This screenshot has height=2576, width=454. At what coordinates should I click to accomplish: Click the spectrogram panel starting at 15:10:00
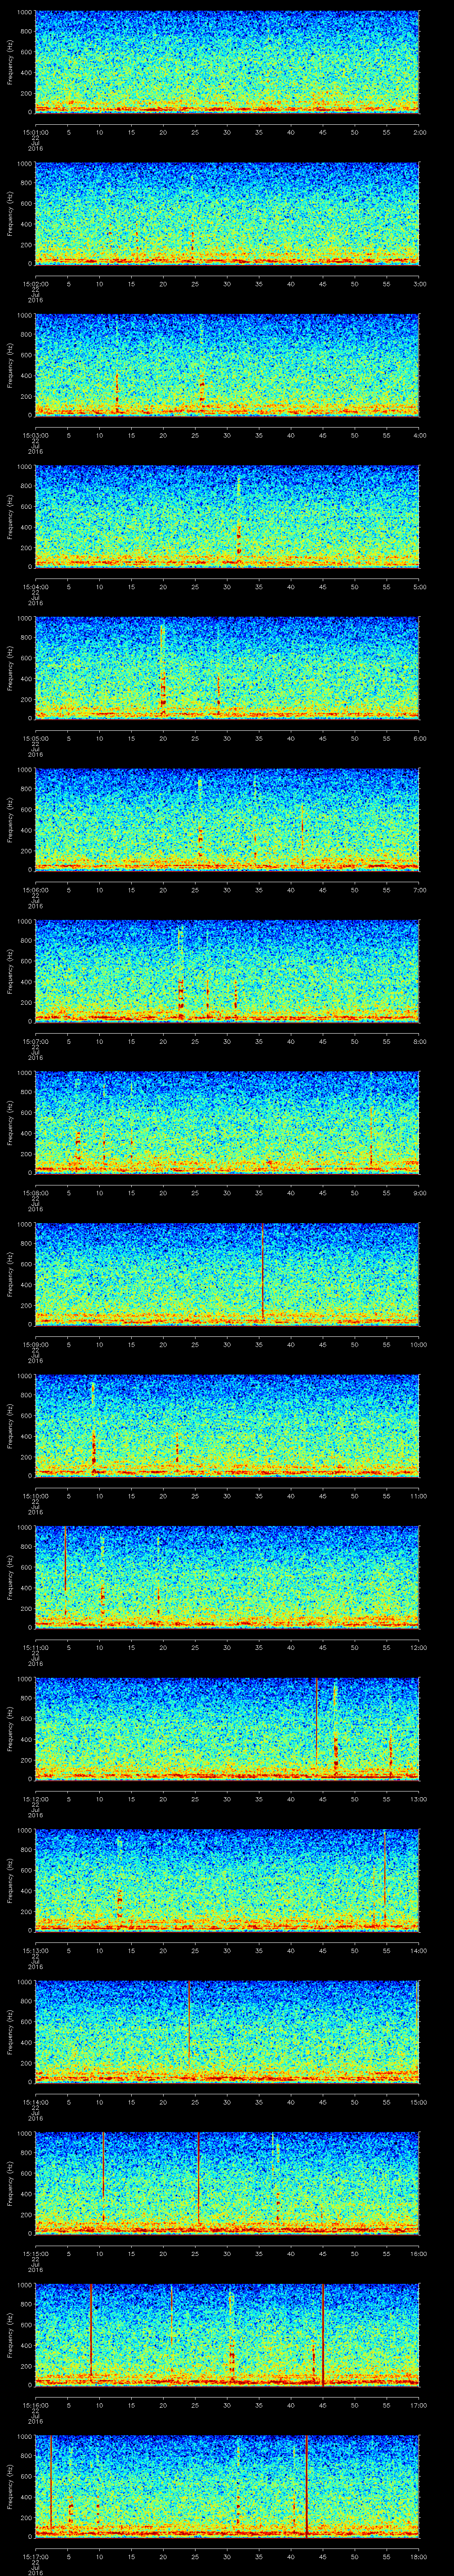227,1425
